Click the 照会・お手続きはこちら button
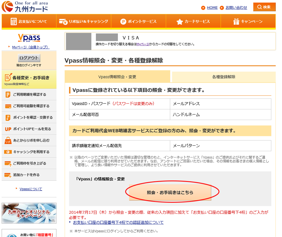 point(170,192)
